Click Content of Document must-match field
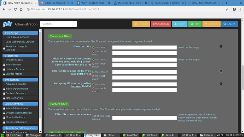The height and width of the screenshot is (137, 244). [144, 59]
